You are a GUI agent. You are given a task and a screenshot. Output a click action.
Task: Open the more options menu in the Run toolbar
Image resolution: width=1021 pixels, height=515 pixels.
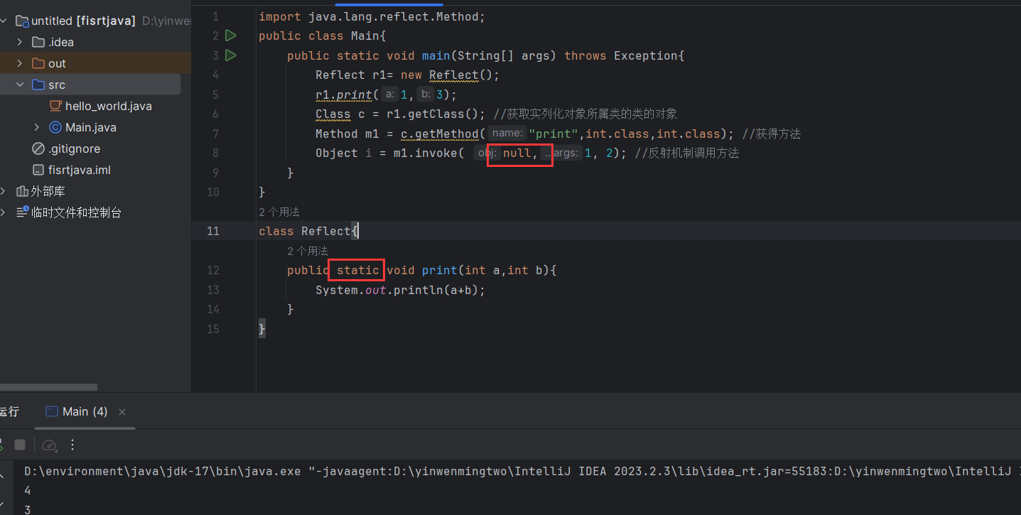[72, 445]
